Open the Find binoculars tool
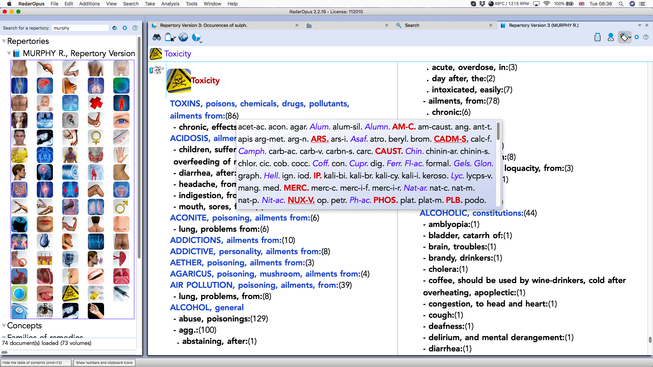 [x=157, y=37]
